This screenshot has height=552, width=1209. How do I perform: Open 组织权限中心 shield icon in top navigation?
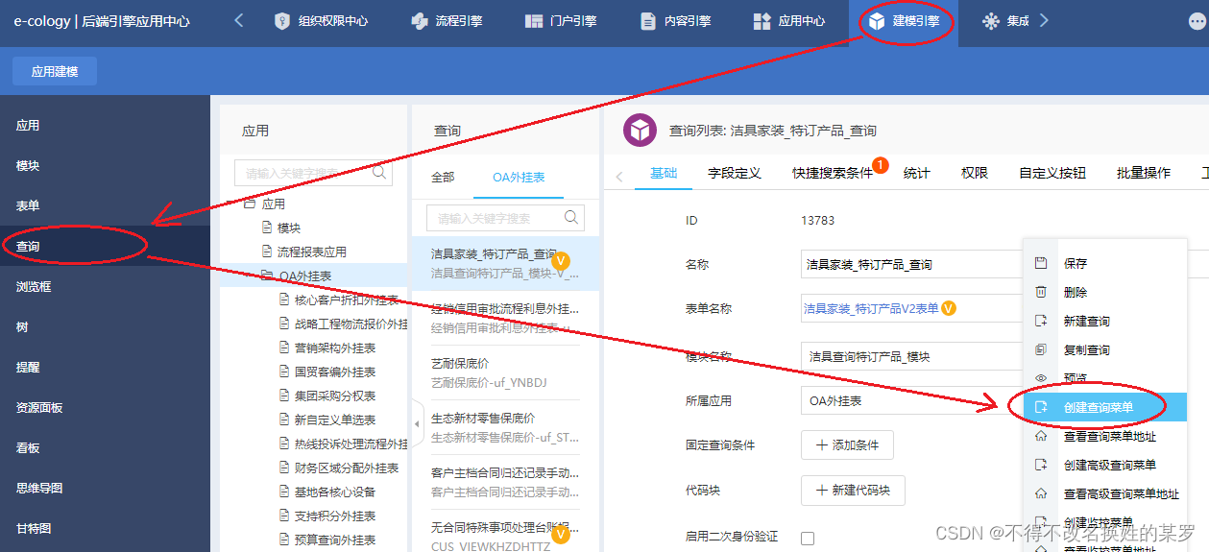[x=281, y=21]
